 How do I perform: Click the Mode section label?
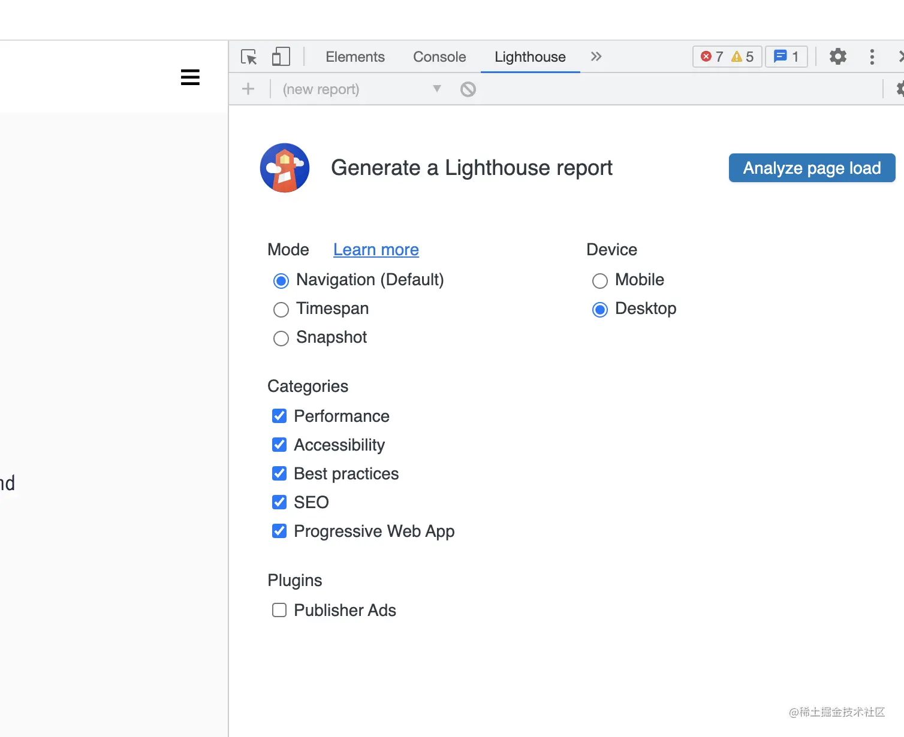click(288, 249)
